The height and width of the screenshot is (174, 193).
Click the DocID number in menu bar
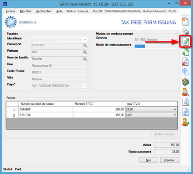tap(117, 11)
